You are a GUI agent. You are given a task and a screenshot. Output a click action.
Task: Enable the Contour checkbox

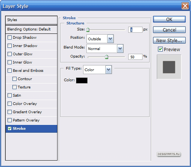coord(14,79)
